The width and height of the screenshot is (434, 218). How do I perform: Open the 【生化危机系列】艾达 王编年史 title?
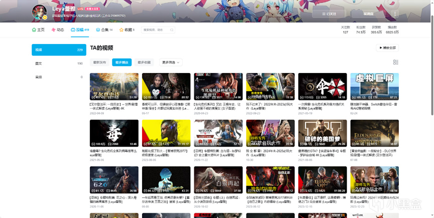(218, 106)
